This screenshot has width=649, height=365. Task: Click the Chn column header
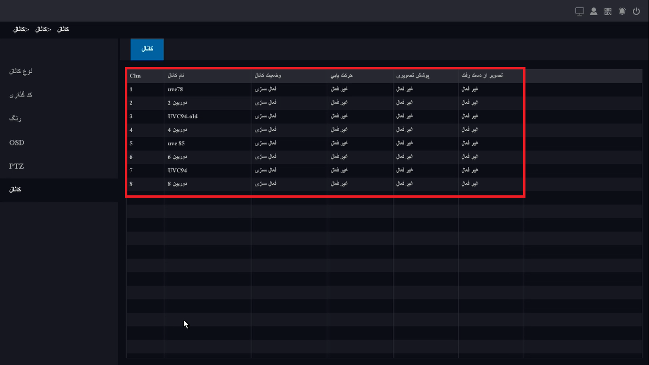(135, 76)
